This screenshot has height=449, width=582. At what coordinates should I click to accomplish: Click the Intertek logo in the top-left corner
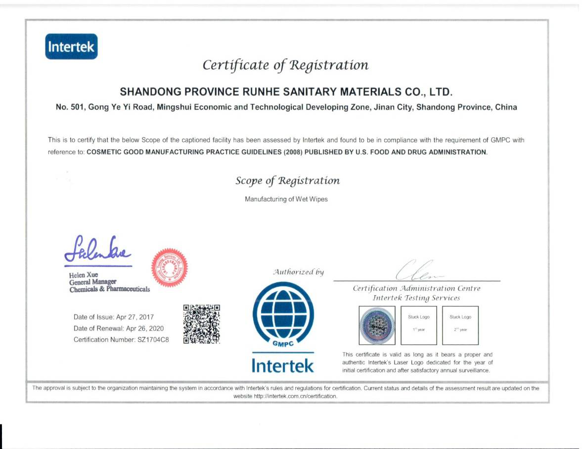point(71,46)
